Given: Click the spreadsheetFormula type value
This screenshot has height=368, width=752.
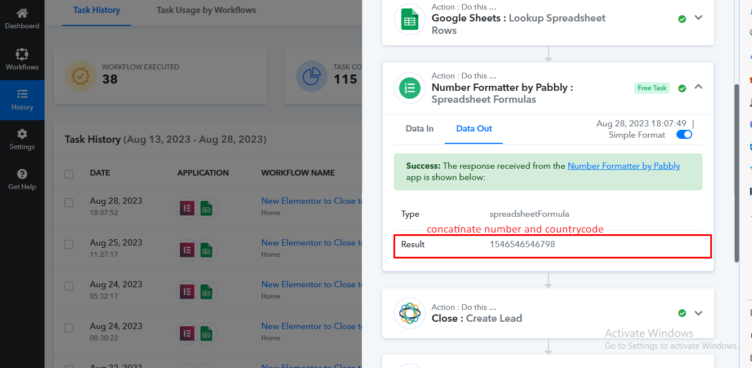Looking at the screenshot, I should [529, 214].
